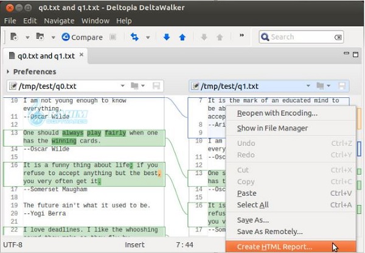
Task: Click '--Oscar Wilde' on left line 14
Action: (46, 149)
